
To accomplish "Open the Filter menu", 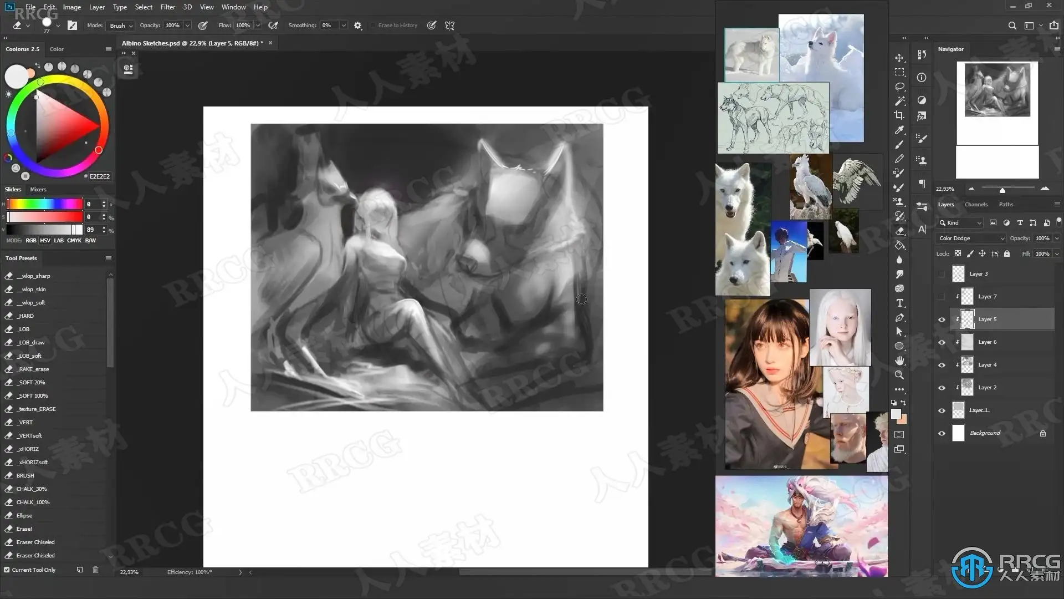I will pyautogui.click(x=167, y=7).
